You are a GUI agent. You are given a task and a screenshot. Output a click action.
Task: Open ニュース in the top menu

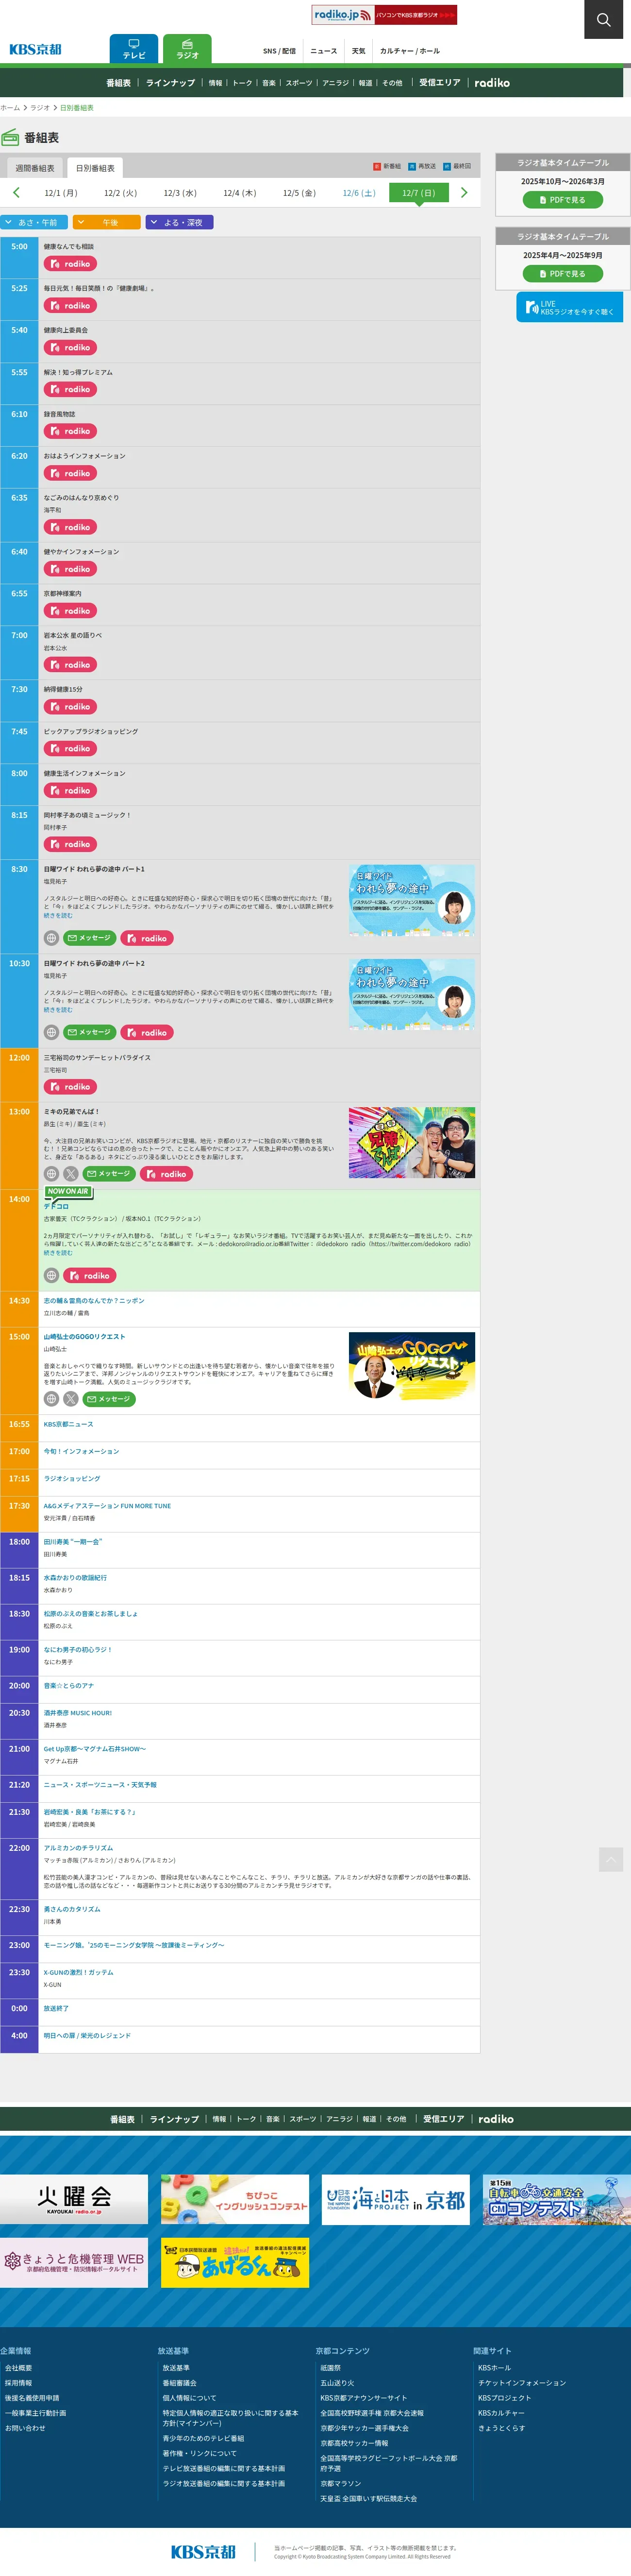point(323,51)
